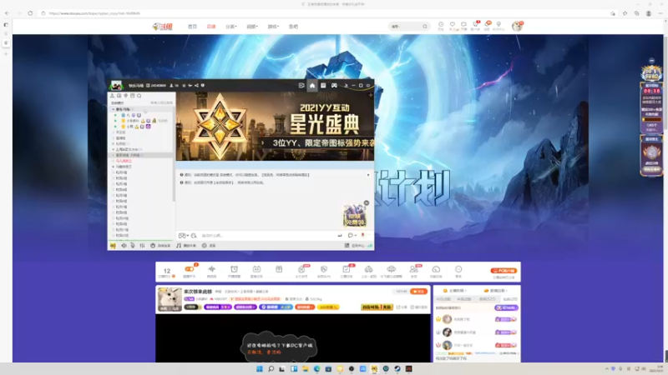
Task: Reload the page with browser refresh button
Action: [30, 13]
